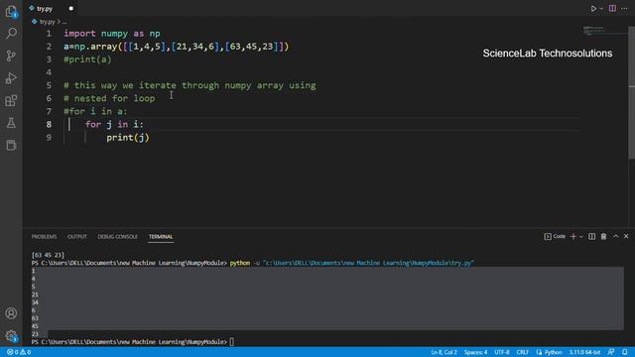
Task: Kill terminal with trash icon
Action: [x=603, y=236]
